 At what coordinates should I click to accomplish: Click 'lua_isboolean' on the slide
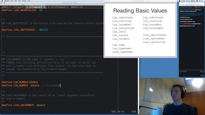point(122,18)
